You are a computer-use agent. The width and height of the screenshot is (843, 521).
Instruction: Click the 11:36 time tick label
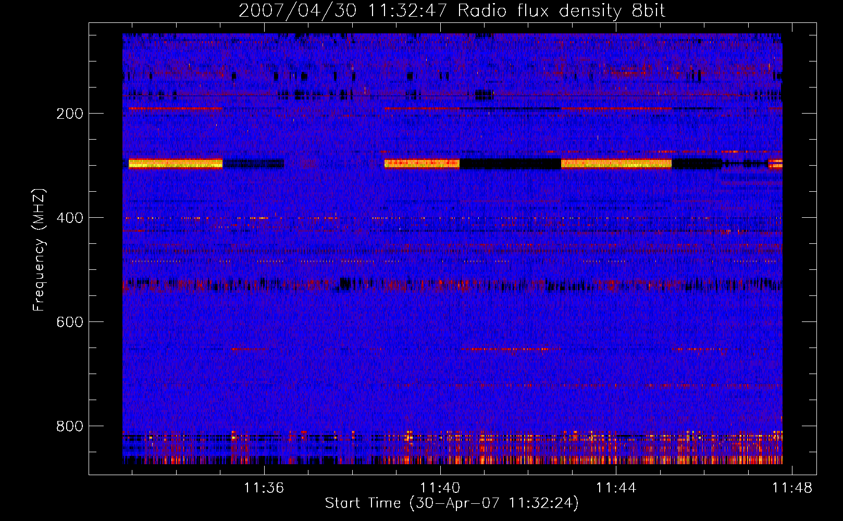[x=264, y=488]
